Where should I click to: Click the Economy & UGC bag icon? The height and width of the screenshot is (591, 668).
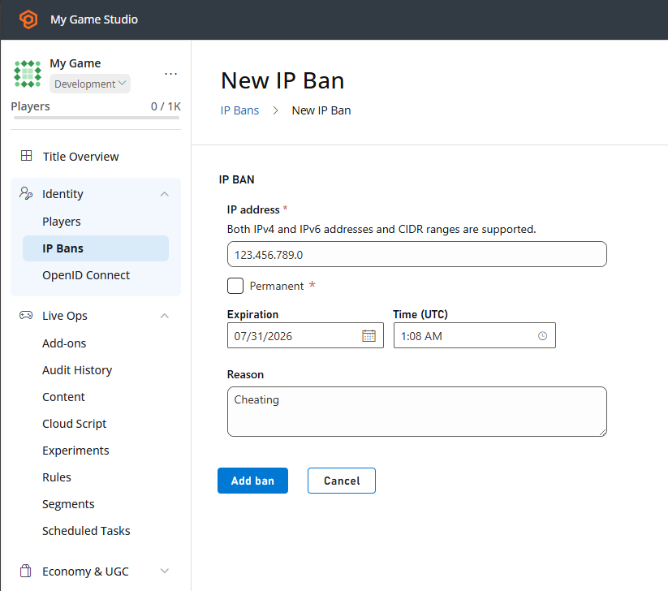[x=26, y=571]
